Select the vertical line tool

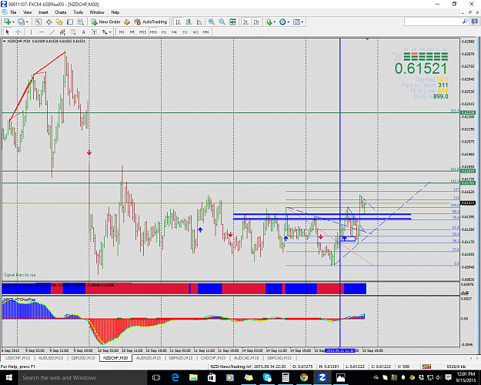31,32
